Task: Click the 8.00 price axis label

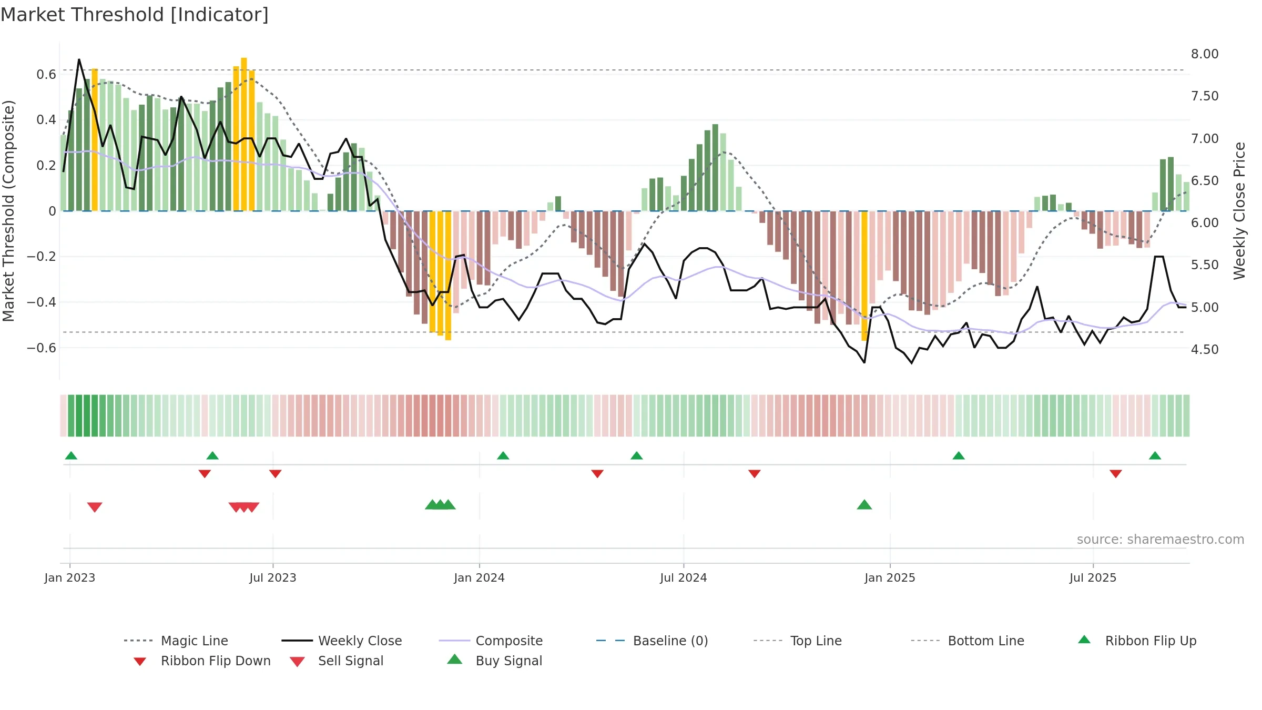Action: (1205, 54)
